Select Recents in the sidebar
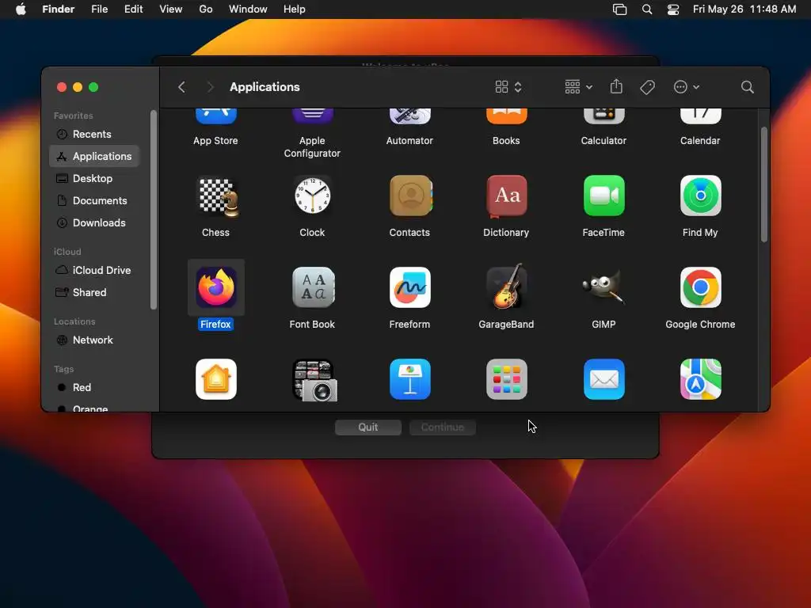The width and height of the screenshot is (811, 608). (94, 134)
